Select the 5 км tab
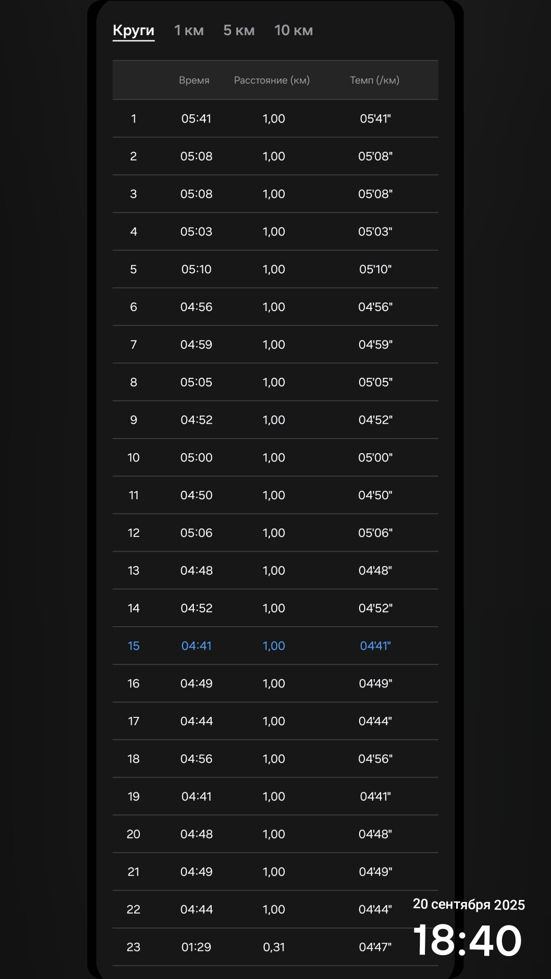 pos(239,31)
